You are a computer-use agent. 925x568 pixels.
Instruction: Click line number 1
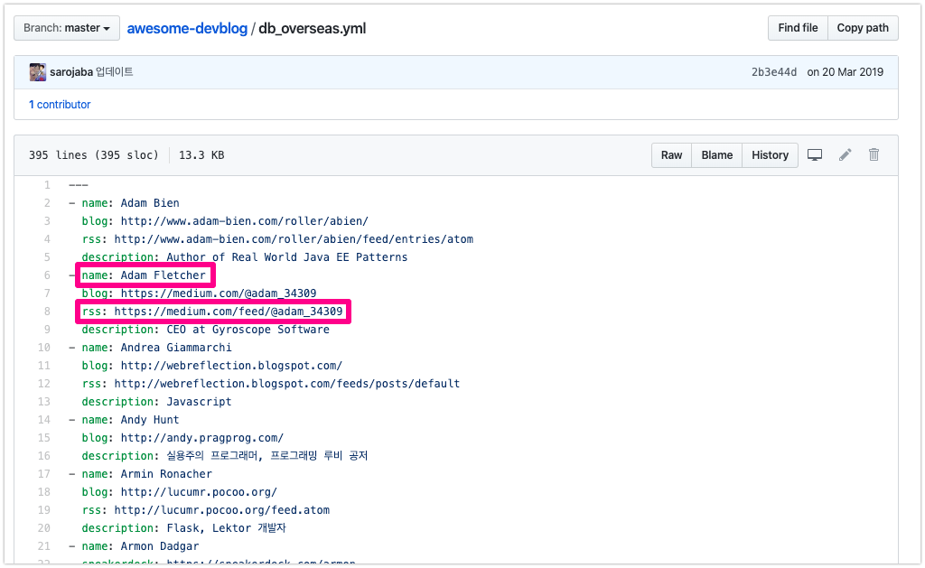(x=46, y=185)
